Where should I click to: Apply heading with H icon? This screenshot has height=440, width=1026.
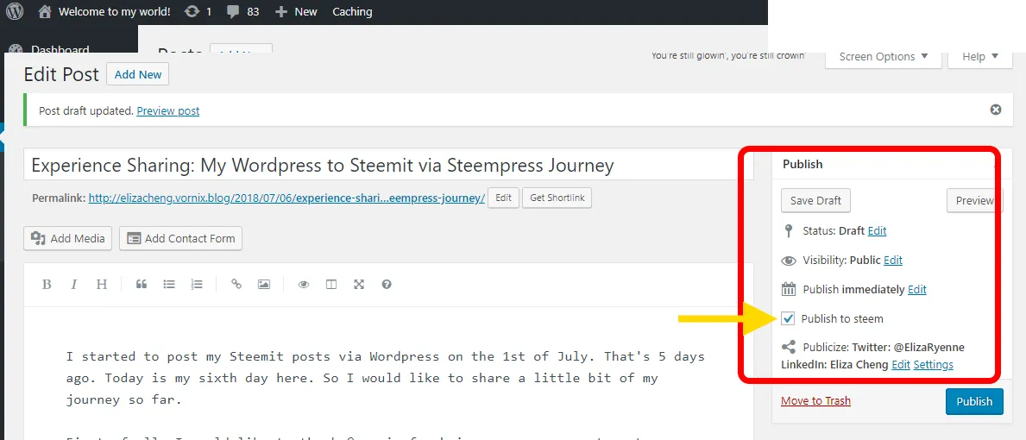tap(102, 285)
